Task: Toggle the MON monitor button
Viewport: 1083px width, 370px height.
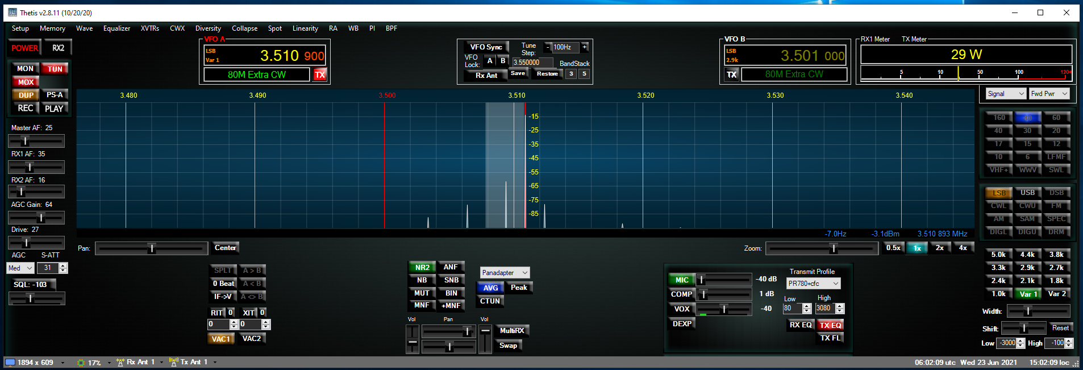Action: [x=25, y=69]
